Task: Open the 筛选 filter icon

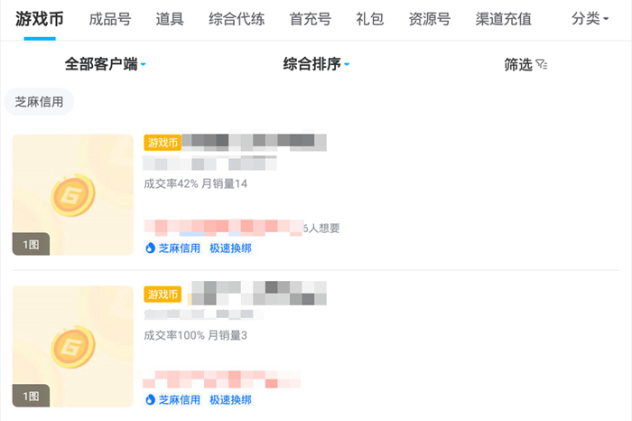Action: [x=541, y=65]
